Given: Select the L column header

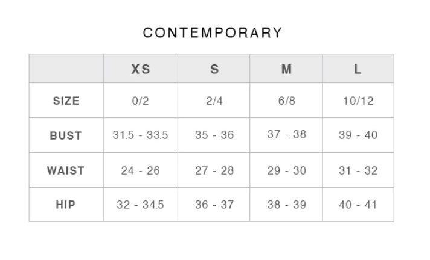Looking at the screenshot, I should click(358, 69).
